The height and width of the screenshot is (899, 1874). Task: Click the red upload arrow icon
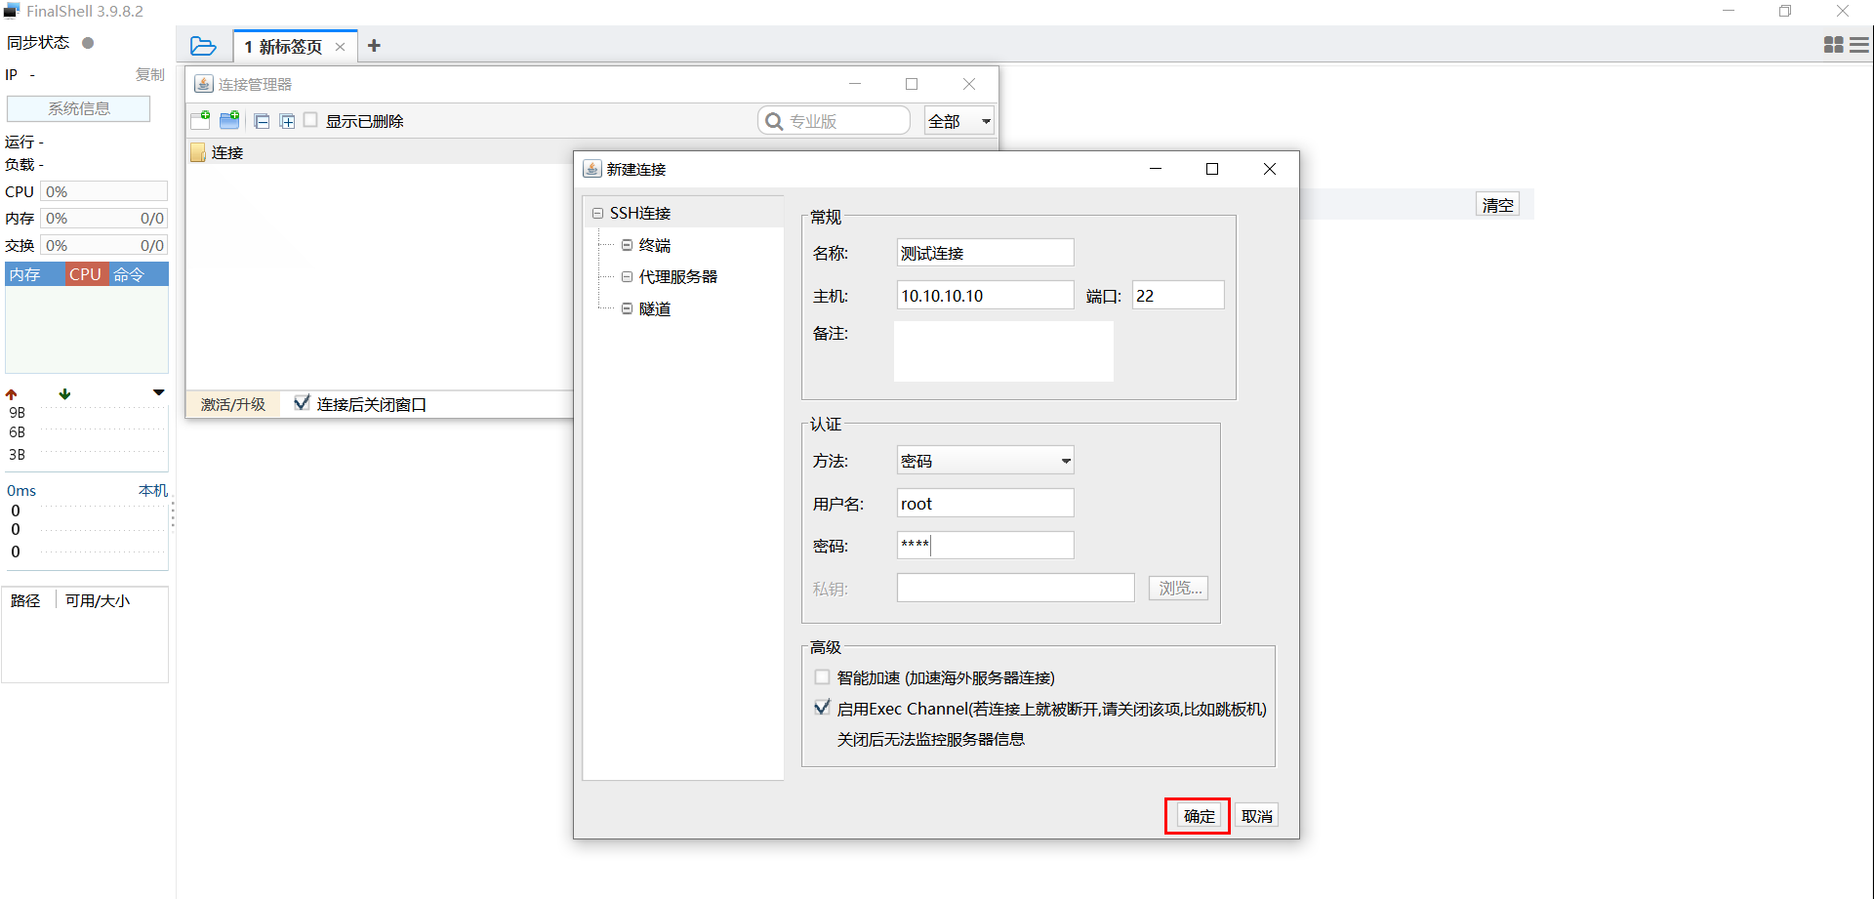pyautogui.click(x=12, y=394)
